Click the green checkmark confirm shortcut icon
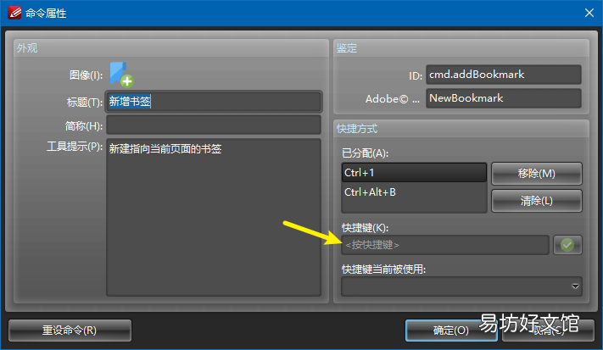Image resolution: width=603 pixels, height=350 pixels. point(567,245)
